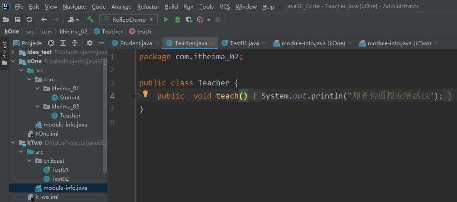The image size is (457, 202).
Task: Close the Teacher.java tab
Action: tap(213, 43)
